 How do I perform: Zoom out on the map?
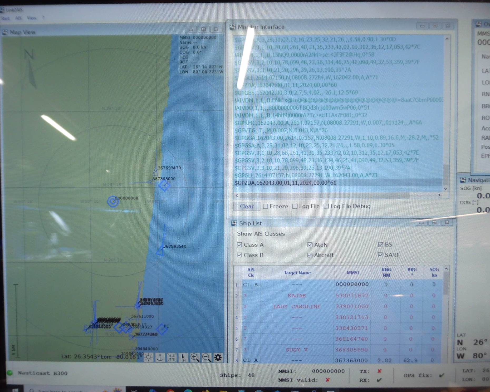click(206, 357)
